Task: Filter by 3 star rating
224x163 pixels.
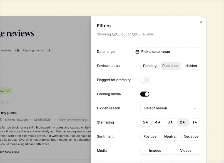Action: pos(170,122)
